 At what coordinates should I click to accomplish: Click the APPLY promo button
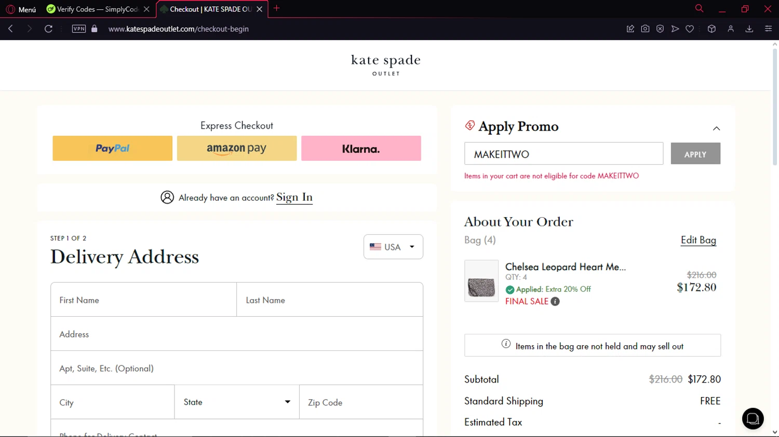695,153
